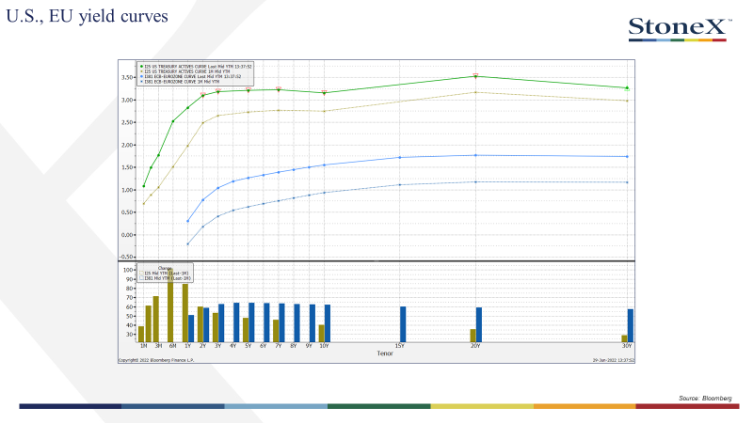Viewport: 753px width, 423px height.
Task: Click the 'I381 ECB-EUROZONE CURVE 1M Mid YTM' legend entry
Action: click(181, 82)
